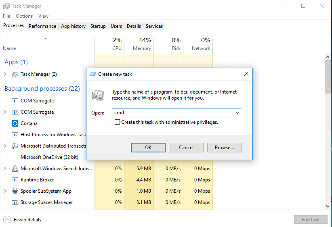Viewport: 332px width, 227px height.
Task: Switch to the Users tab
Action: (x=116, y=26)
